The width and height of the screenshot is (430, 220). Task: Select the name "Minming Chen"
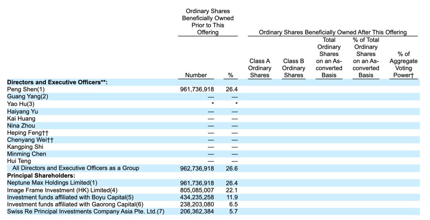pyautogui.click(x=27, y=154)
